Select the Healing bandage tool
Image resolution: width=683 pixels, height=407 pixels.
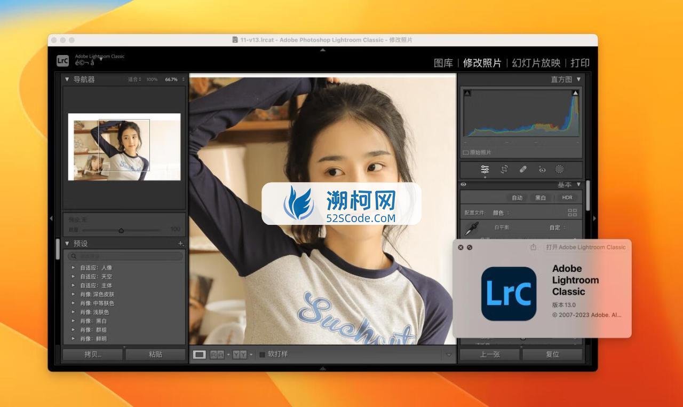point(523,169)
